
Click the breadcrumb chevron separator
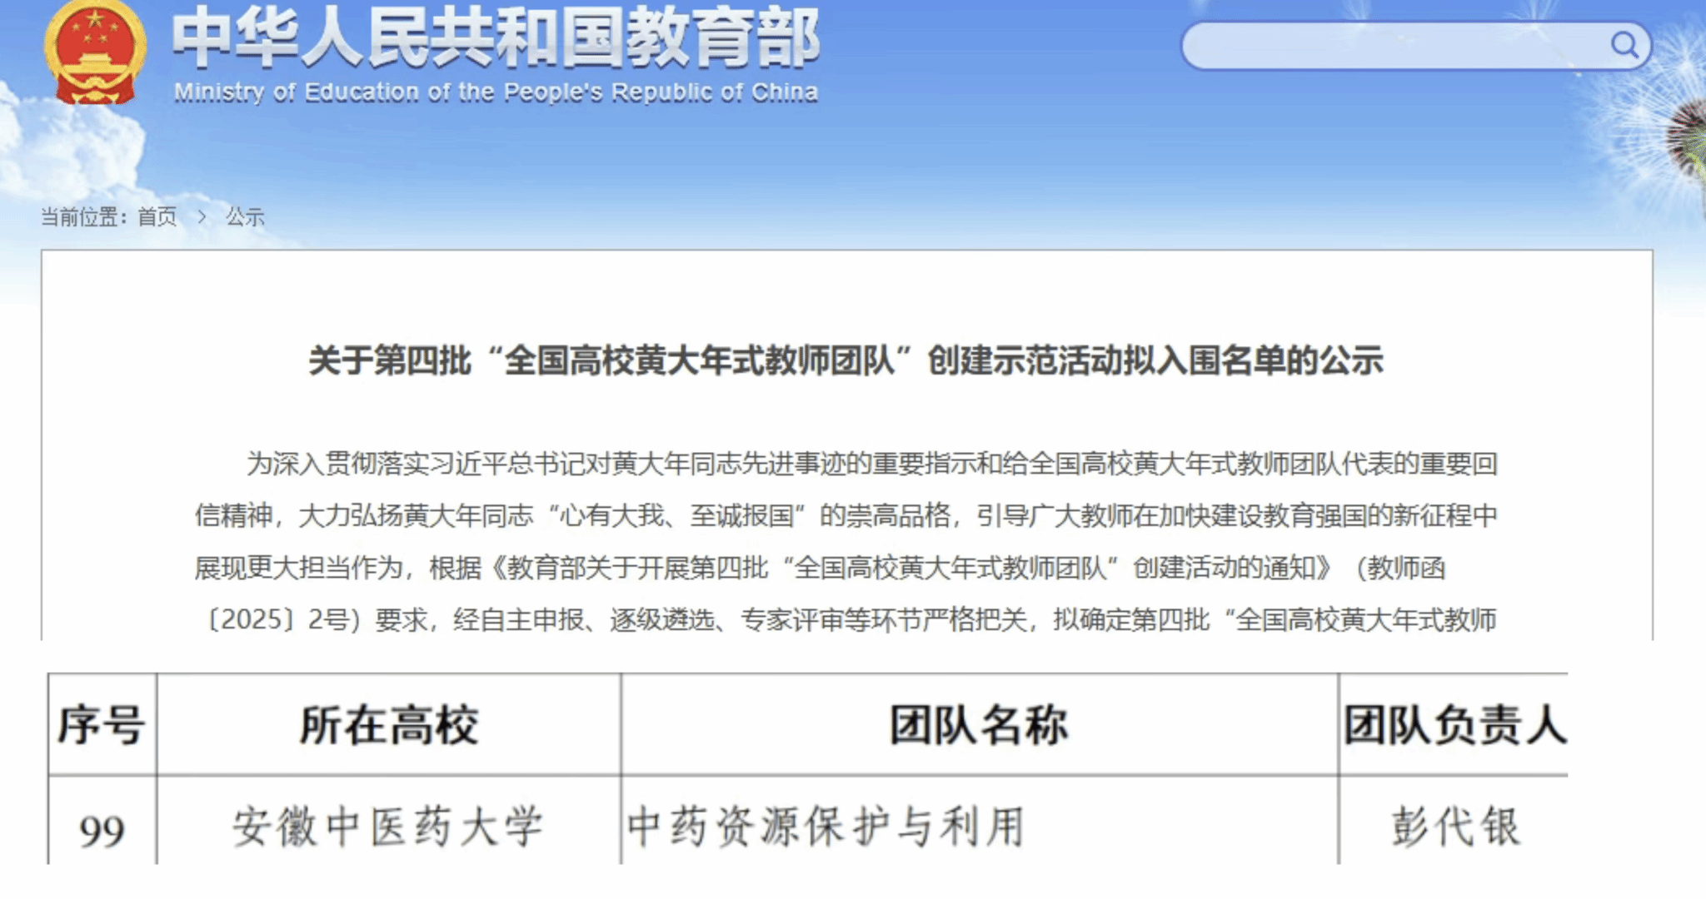click(202, 217)
